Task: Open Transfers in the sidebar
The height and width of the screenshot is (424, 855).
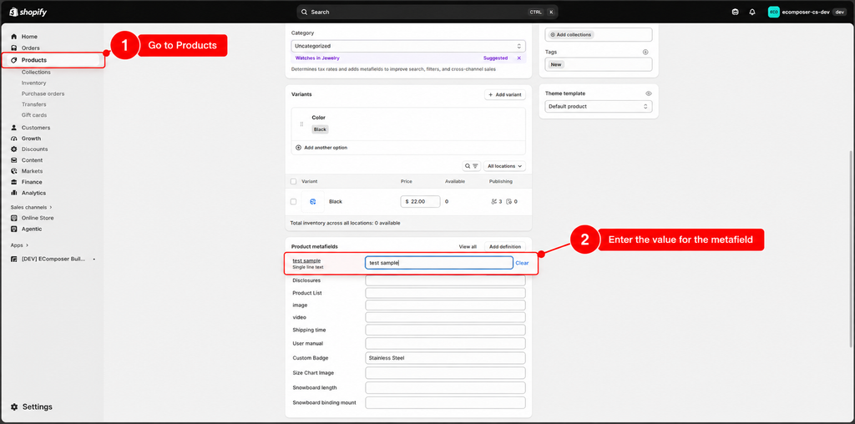Action: point(33,104)
